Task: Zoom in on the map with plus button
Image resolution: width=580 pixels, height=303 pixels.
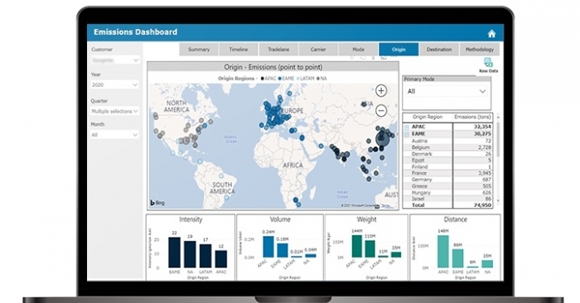Action: tap(381, 90)
